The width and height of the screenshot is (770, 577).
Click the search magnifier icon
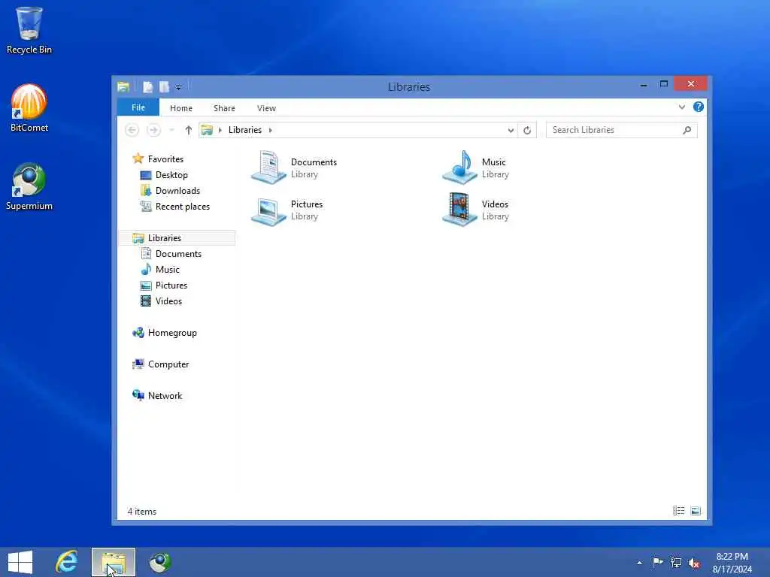(x=687, y=130)
